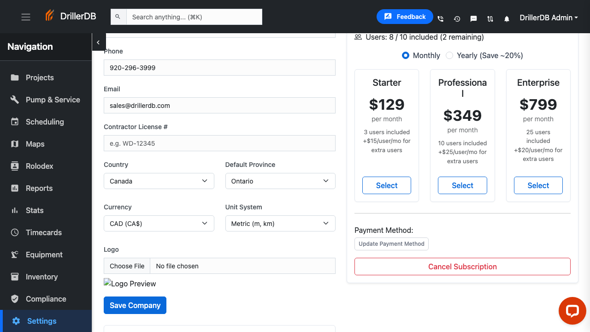
Task: Go to Pump & Service page
Action: [15, 100]
